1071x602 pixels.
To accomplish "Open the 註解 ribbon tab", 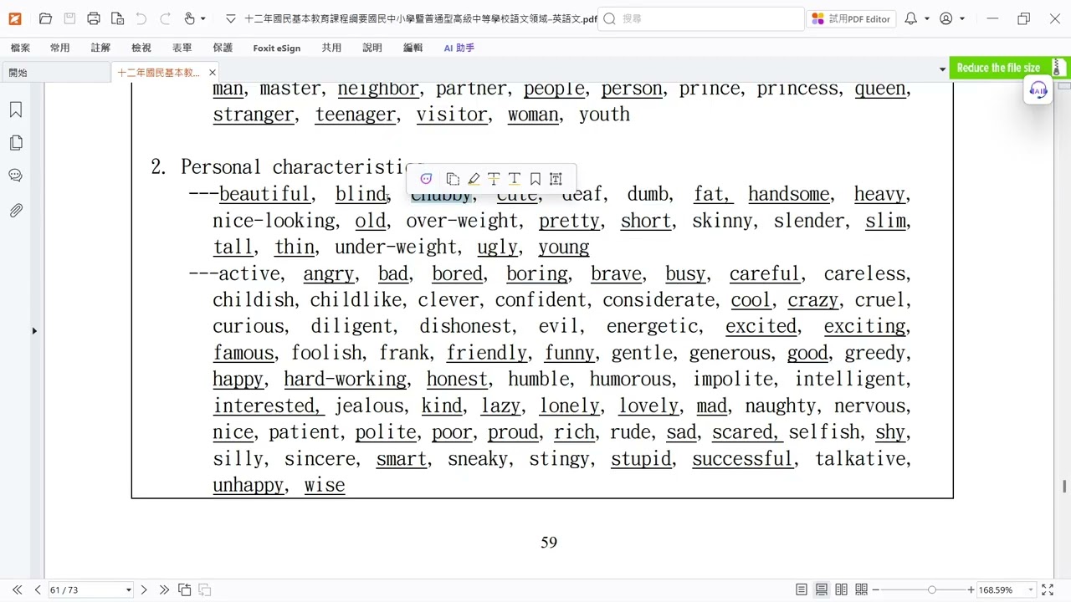I will click(x=100, y=48).
